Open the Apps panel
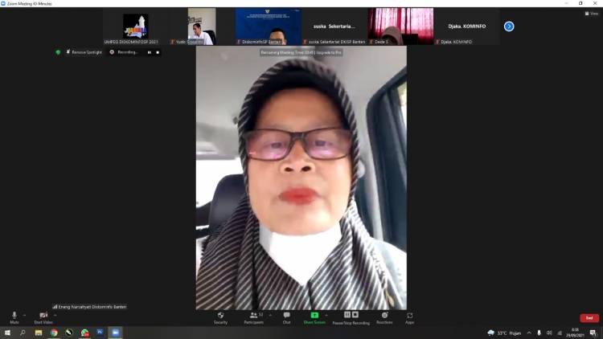The width and height of the screenshot is (603, 339). pos(410,317)
